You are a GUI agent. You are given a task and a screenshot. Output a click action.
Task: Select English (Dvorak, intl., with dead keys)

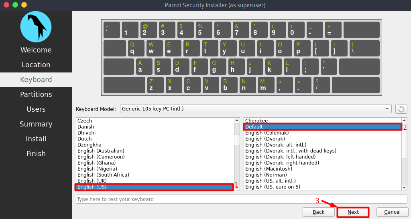323,151
